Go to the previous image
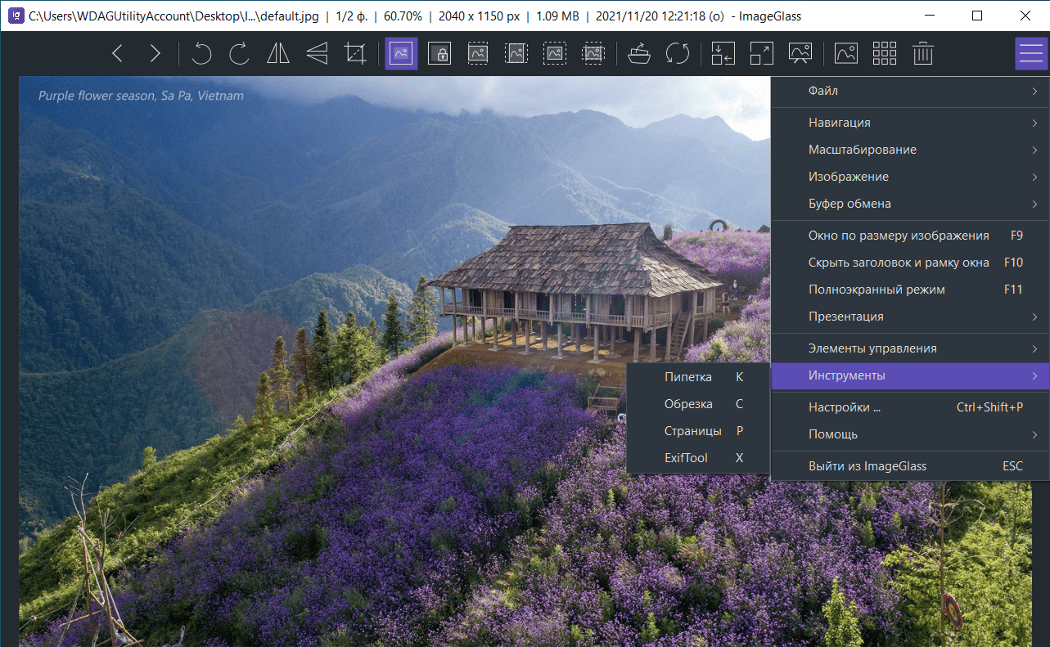Viewport: 1050px width, 647px height. coord(118,54)
